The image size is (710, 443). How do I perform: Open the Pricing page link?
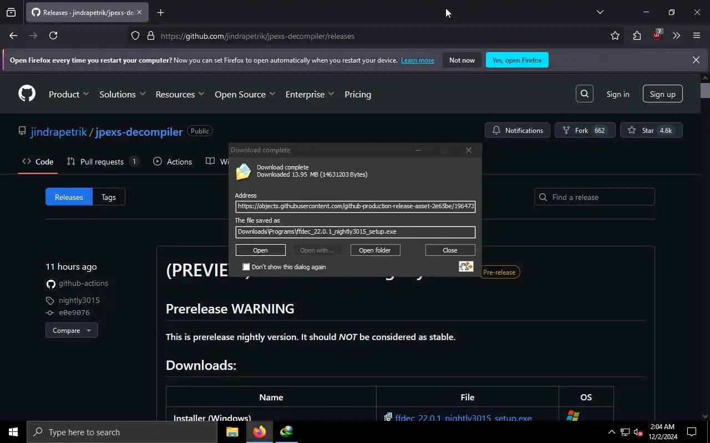pyautogui.click(x=358, y=94)
